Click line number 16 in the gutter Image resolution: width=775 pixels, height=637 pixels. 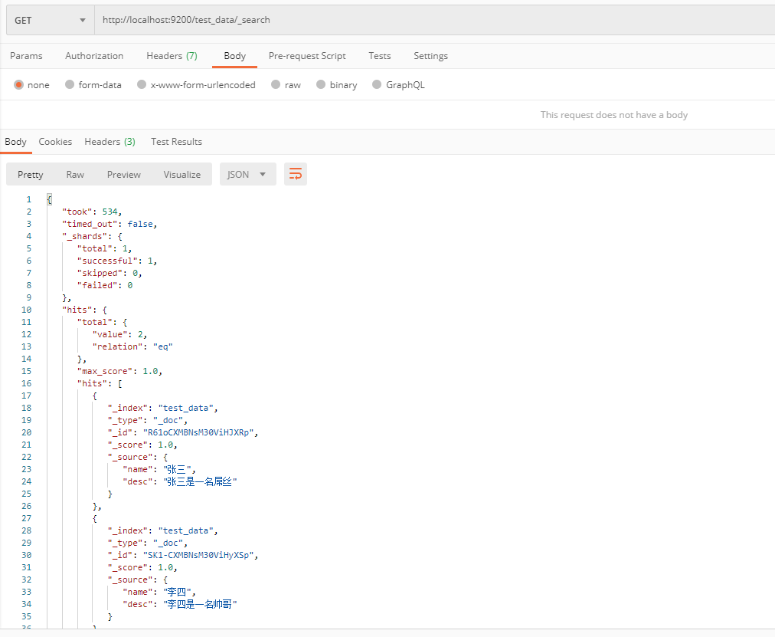(26, 383)
